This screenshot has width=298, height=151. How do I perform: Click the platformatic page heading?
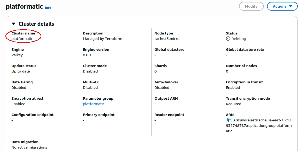24,6
